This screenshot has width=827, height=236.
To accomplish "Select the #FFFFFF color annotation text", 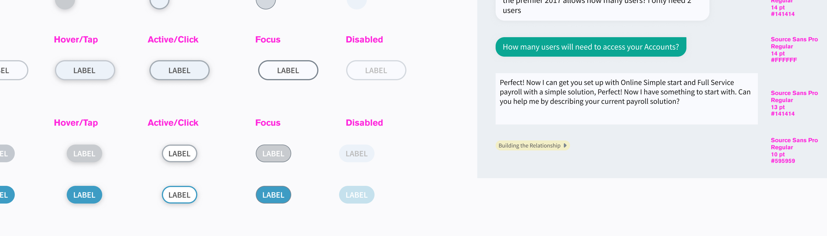I will pos(784,60).
